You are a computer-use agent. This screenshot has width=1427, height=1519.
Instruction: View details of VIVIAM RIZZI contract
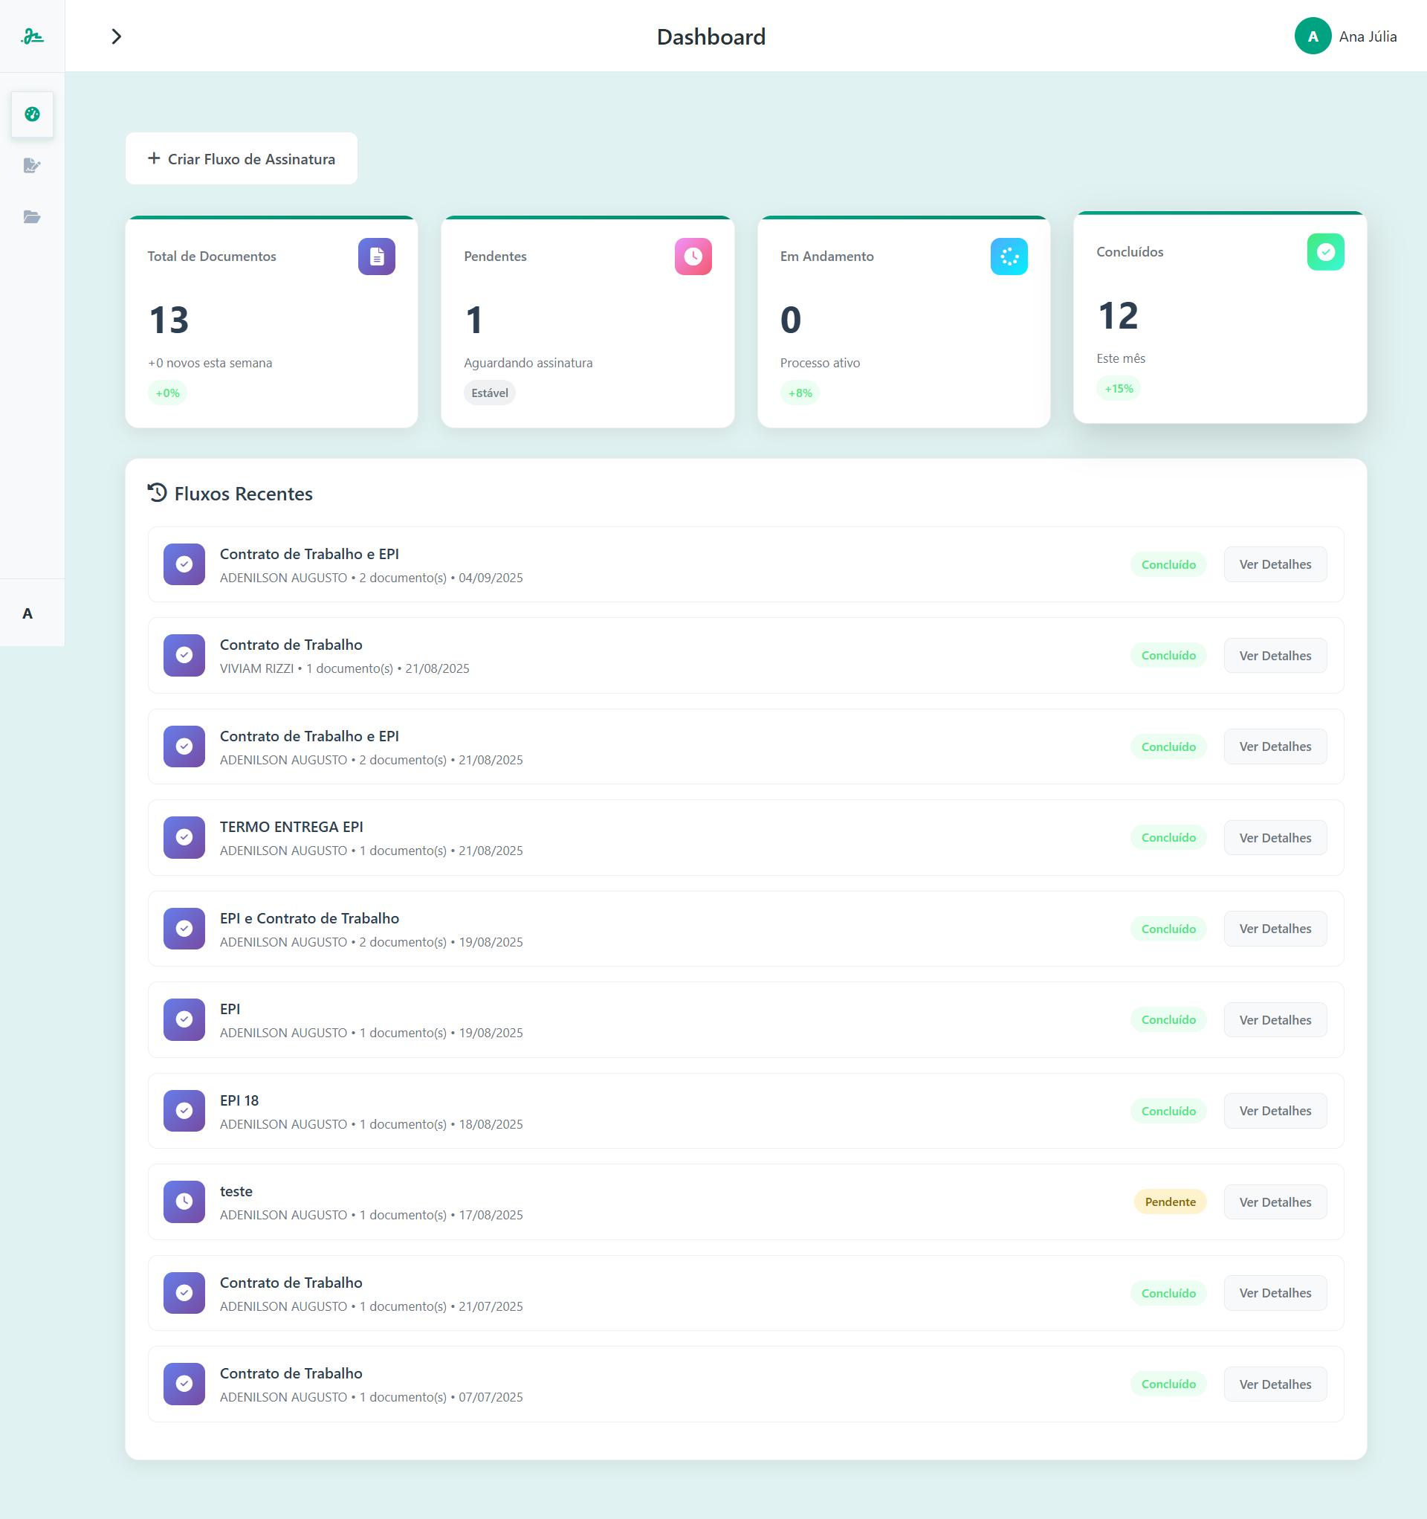point(1274,656)
